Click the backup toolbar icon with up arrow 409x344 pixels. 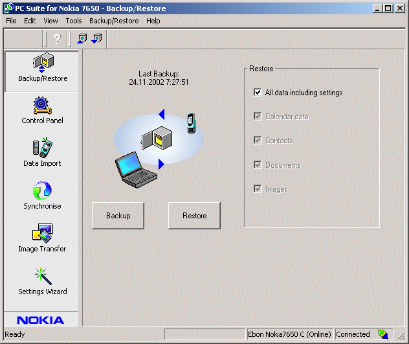pyautogui.click(x=82, y=39)
